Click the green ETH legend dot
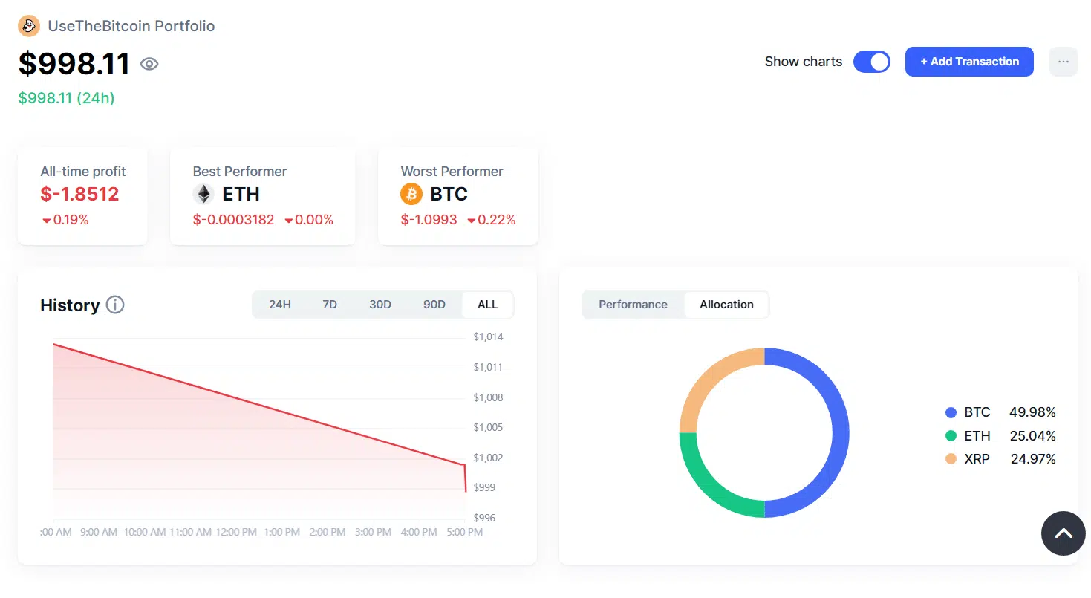 tap(951, 436)
